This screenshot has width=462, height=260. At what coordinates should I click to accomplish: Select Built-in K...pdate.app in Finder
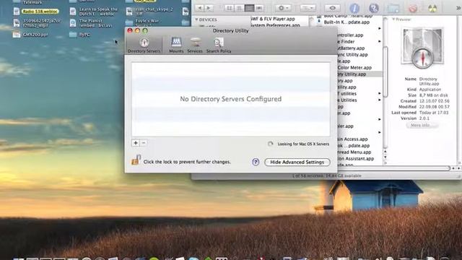point(346,22)
